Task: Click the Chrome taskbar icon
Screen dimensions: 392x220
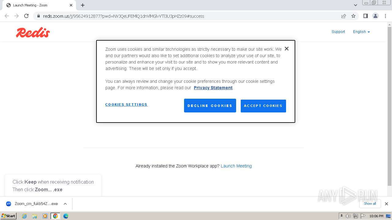Action: click(55, 216)
